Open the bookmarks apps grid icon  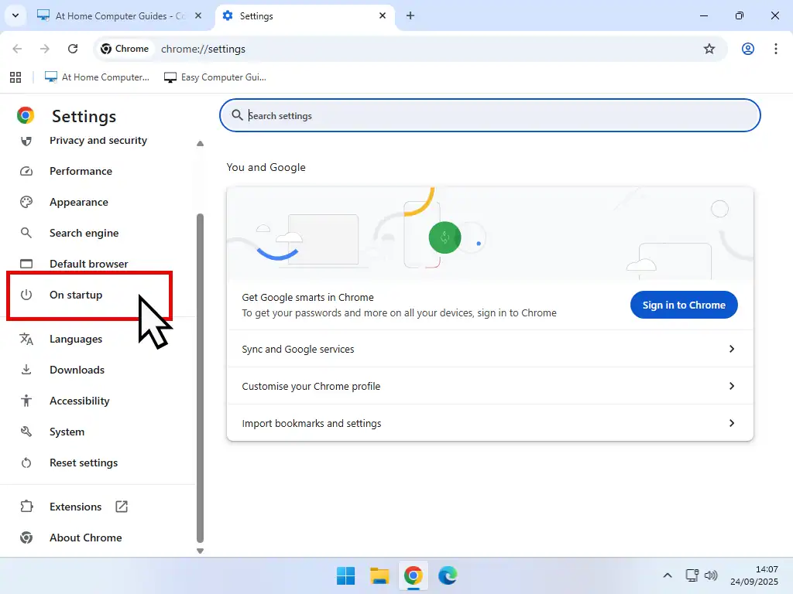pos(15,77)
